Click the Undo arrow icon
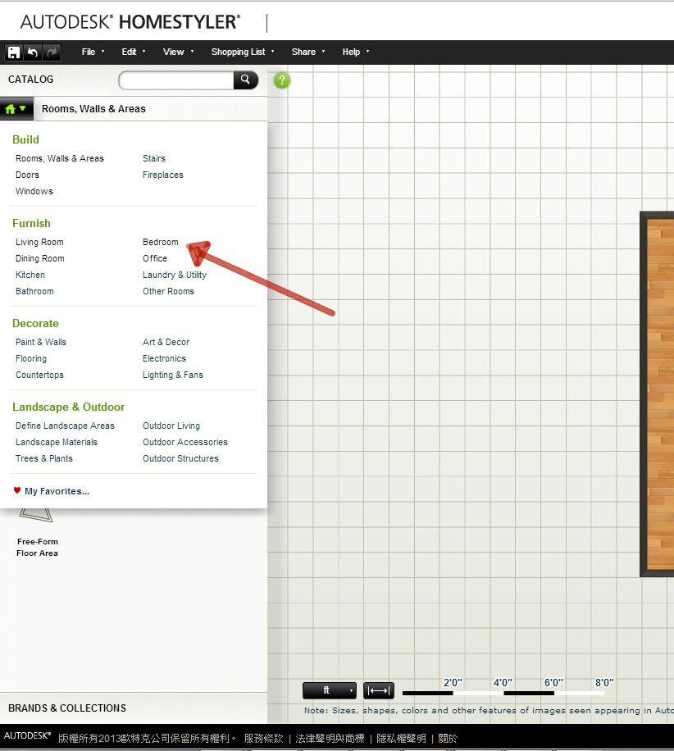The width and height of the screenshot is (674, 751). [33, 52]
